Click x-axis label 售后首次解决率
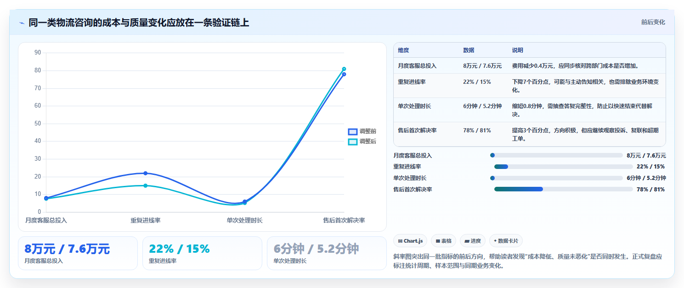This screenshot has height=288, width=684. coord(344,220)
